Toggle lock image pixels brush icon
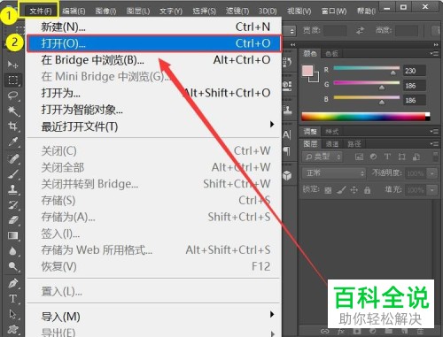Viewport: 443px width, 337px height. [341, 190]
